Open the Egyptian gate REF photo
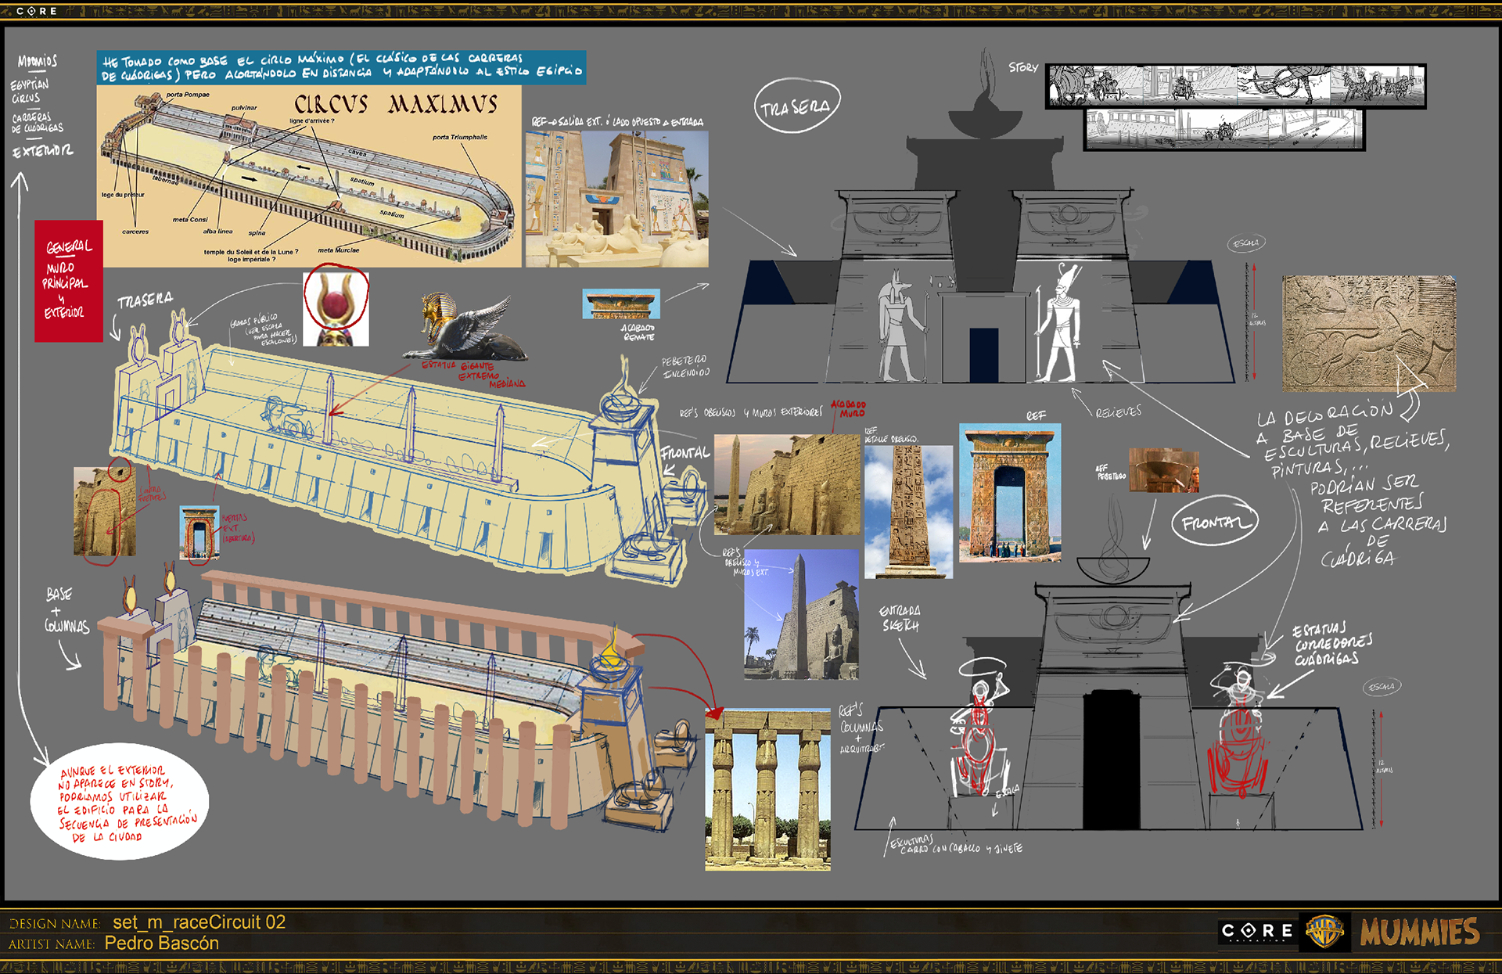1502x974 pixels. coord(1010,493)
